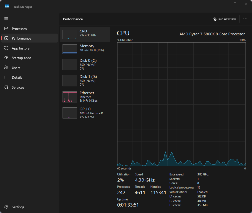
Task: Show the Ethernet network graph
Action: (x=85, y=97)
